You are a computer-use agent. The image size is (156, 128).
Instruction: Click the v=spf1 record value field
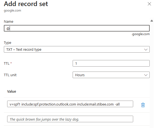70,104
